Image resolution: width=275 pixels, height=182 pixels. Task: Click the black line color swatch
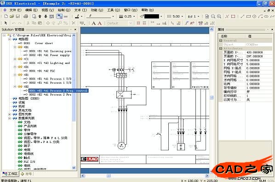[x=152, y=16]
